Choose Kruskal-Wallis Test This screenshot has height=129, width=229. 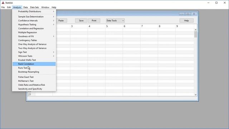[x=34, y=60]
